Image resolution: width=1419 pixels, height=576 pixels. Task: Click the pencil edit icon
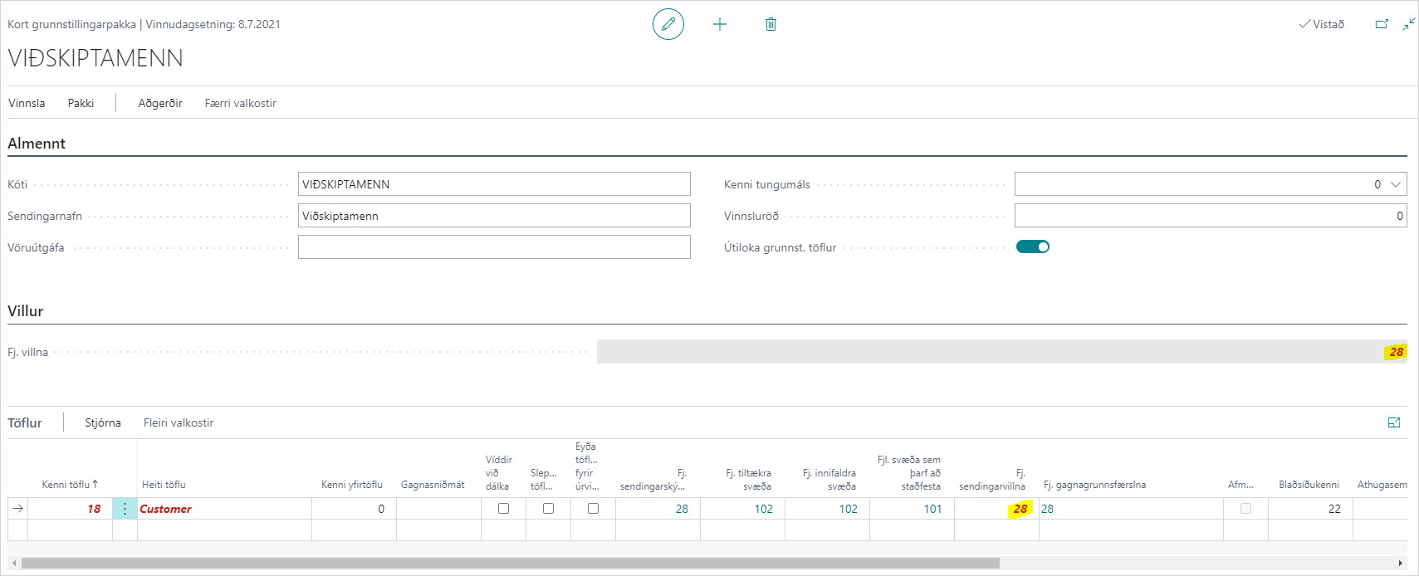click(668, 24)
